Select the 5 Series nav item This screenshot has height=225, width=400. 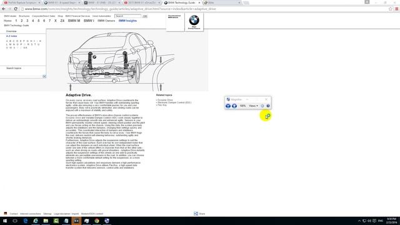[x=39, y=21]
